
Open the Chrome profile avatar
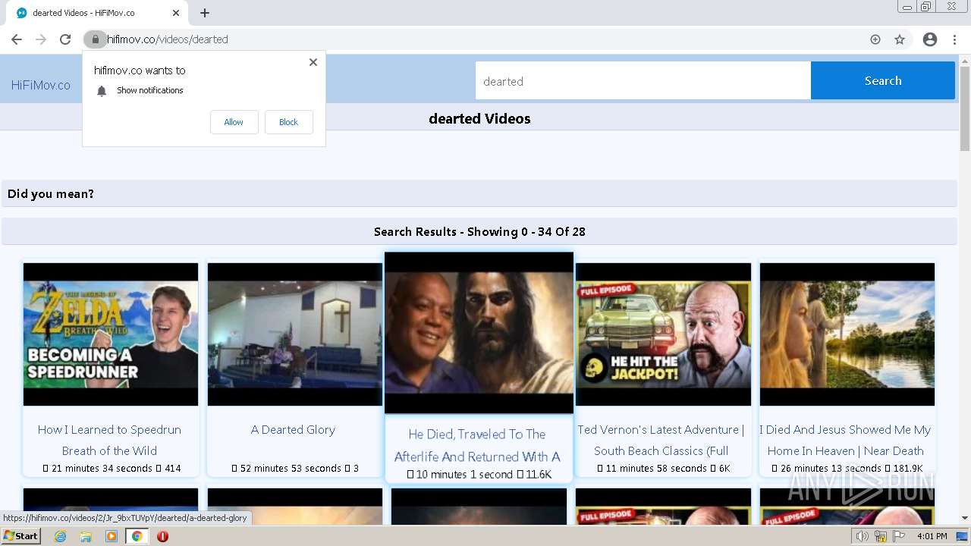(x=930, y=39)
